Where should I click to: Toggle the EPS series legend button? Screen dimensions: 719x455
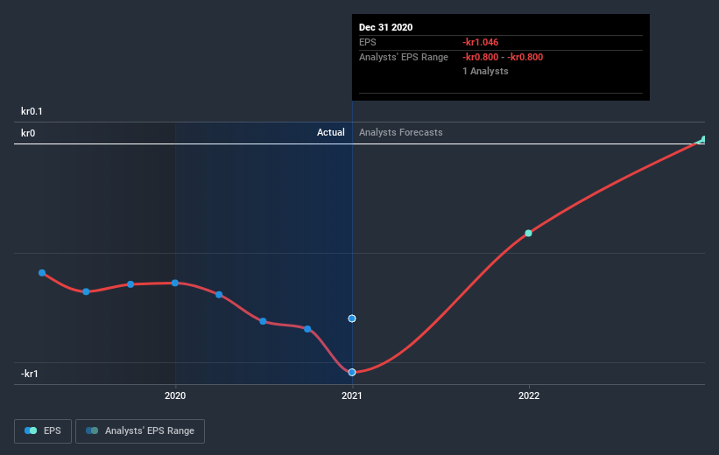pos(43,431)
